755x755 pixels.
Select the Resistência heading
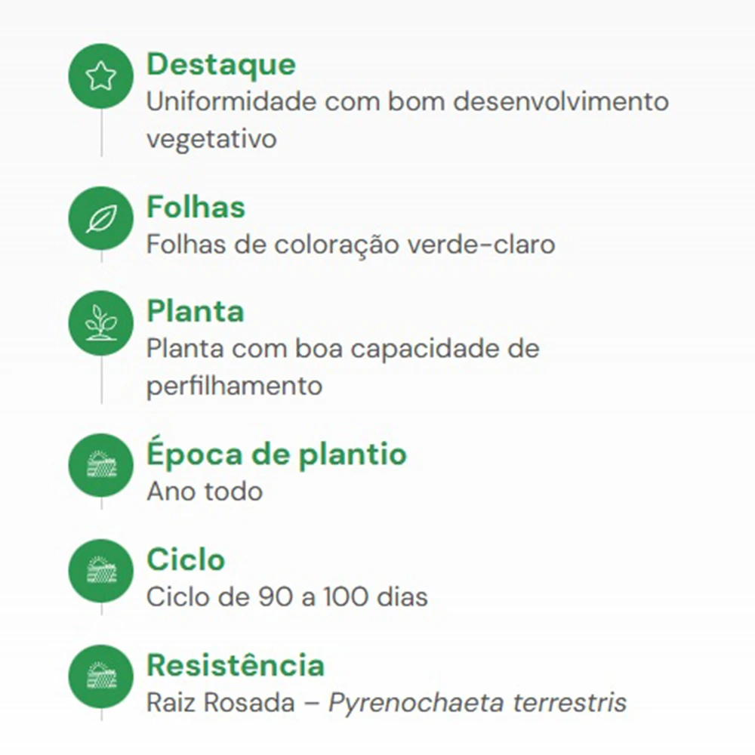tap(236, 665)
